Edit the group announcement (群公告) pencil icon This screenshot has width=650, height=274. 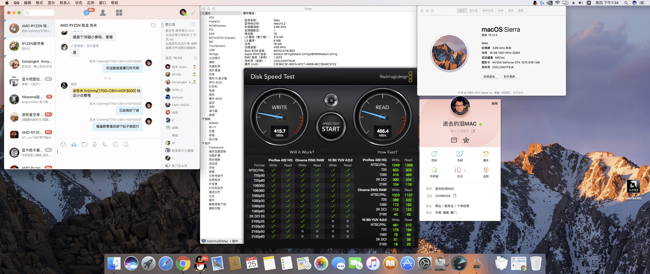[193, 24]
